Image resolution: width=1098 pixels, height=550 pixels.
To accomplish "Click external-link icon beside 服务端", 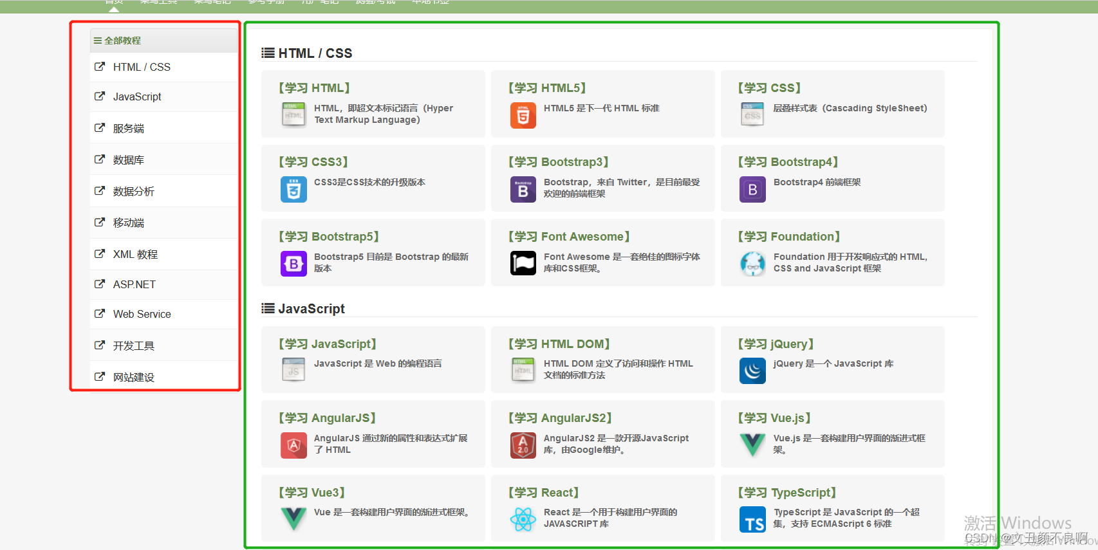I will 100,127.
